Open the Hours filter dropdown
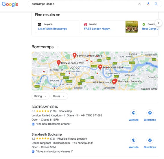The height and width of the screenshot is (159, 164). [x=59, y=96]
